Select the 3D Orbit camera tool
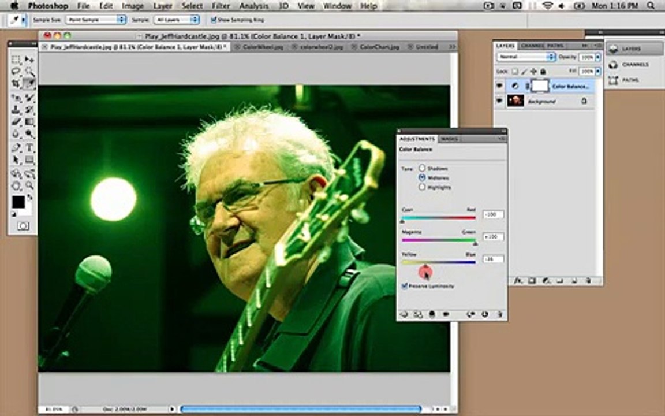 (x=29, y=173)
